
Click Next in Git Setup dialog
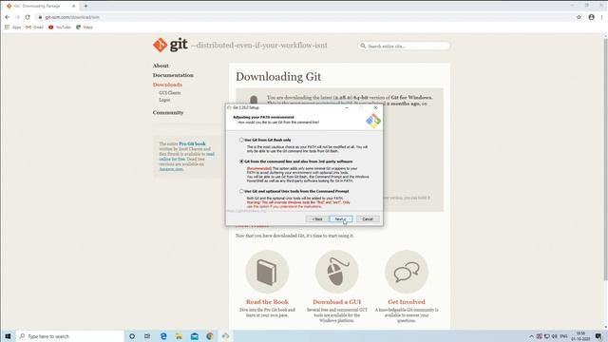click(x=341, y=219)
